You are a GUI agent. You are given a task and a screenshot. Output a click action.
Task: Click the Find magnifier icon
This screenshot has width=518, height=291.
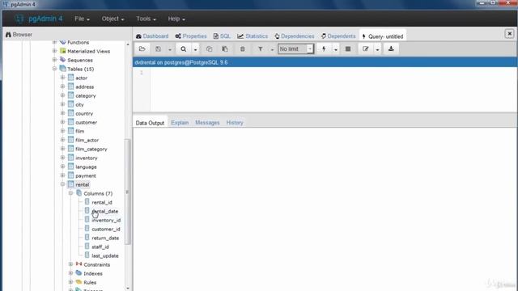tap(184, 49)
